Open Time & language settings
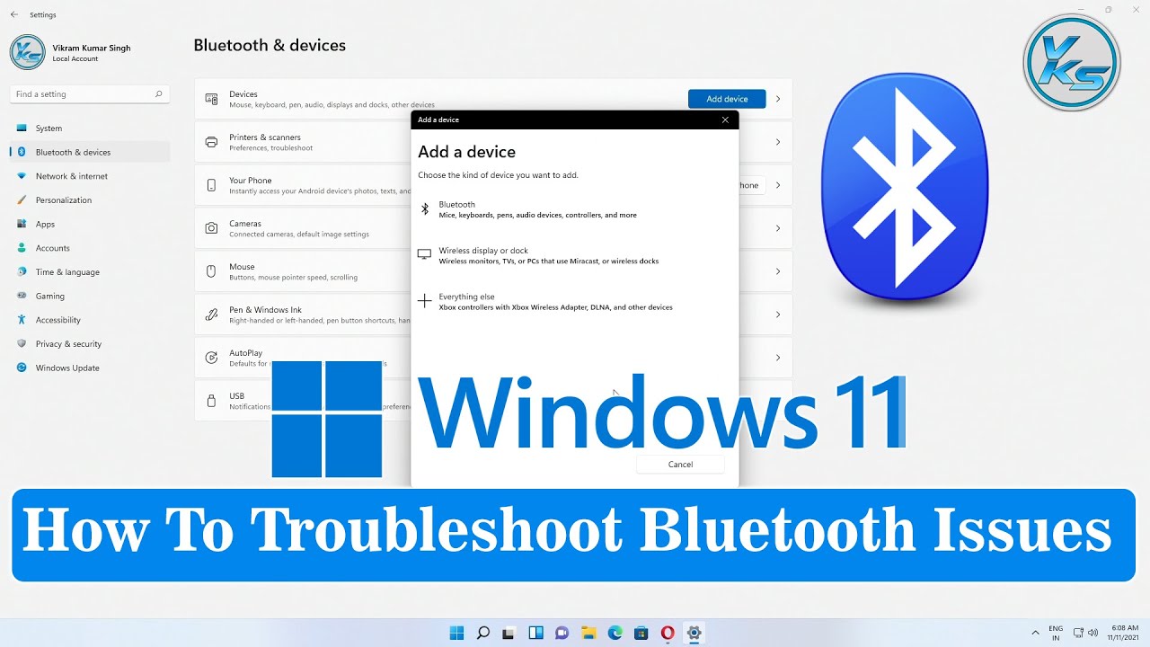This screenshot has width=1150, height=647. (90, 272)
